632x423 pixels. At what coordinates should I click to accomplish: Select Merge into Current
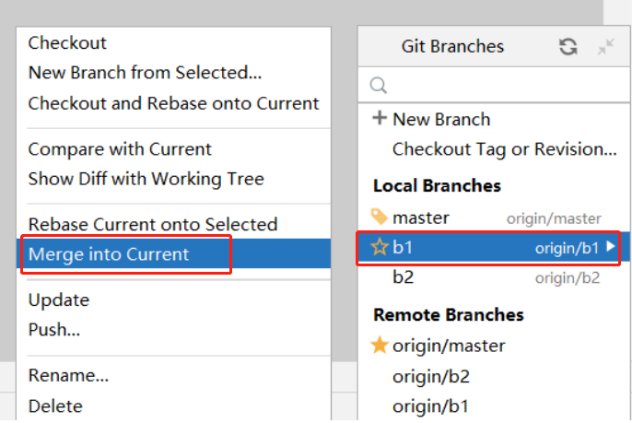click(109, 254)
